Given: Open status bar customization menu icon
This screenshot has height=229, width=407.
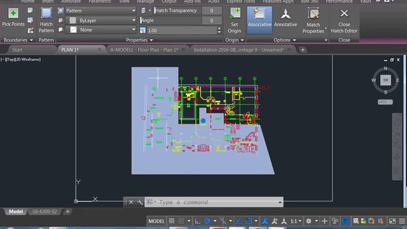Looking at the screenshot, I should pyautogui.click(x=402, y=221).
